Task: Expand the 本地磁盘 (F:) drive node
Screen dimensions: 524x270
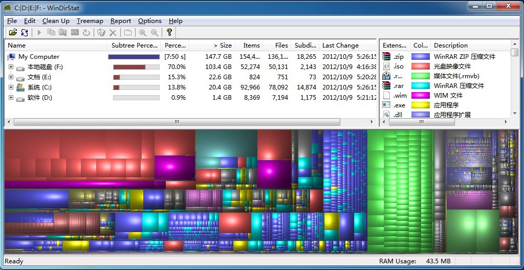Action: click(11, 67)
